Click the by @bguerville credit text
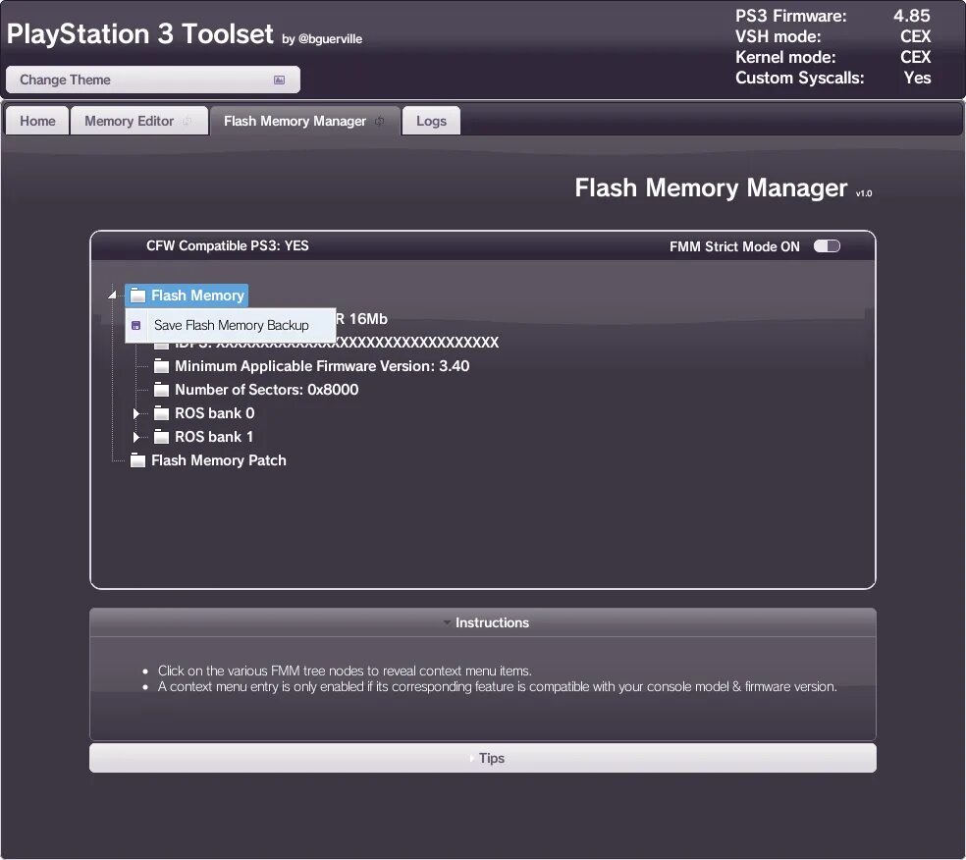The image size is (966, 860). pos(322,39)
